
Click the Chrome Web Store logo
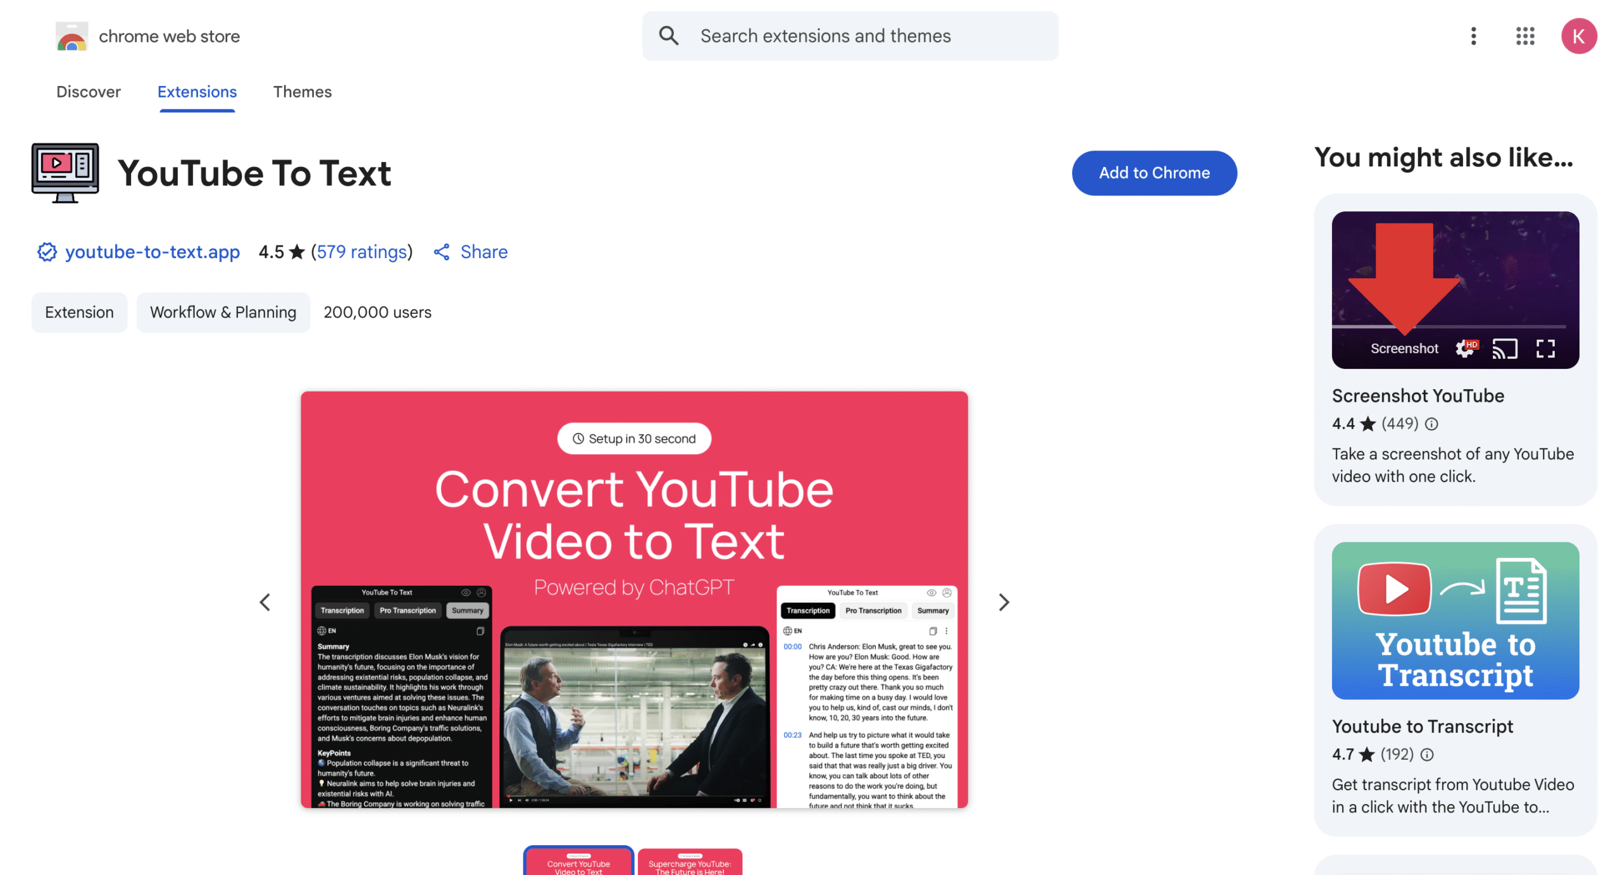click(x=72, y=36)
